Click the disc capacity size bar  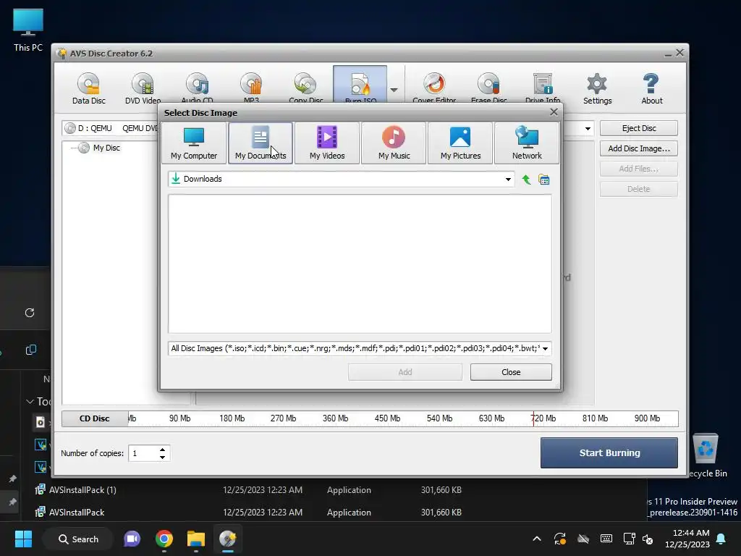pos(402,418)
